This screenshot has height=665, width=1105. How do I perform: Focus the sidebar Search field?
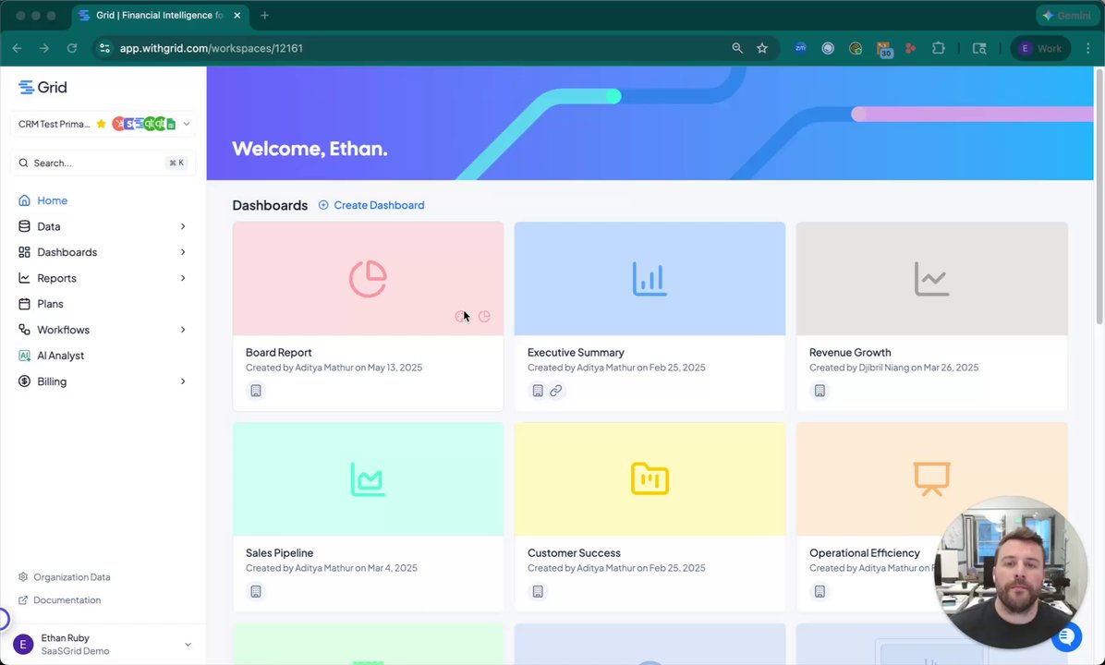tap(103, 163)
